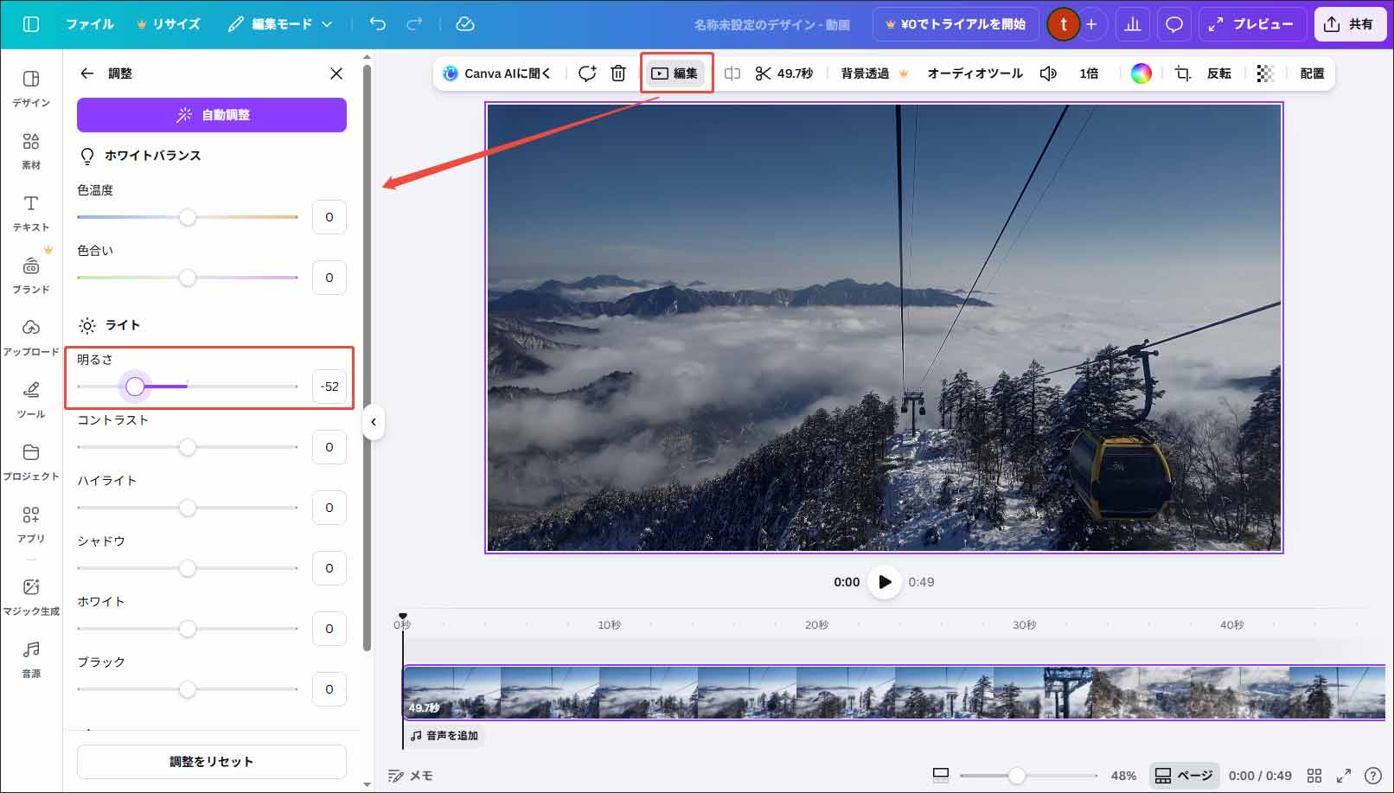Reset adjustments with 調整をリセット
The width and height of the screenshot is (1394, 793).
[210, 762]
